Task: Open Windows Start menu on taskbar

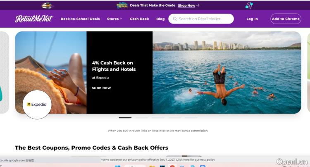Action: 117,166
